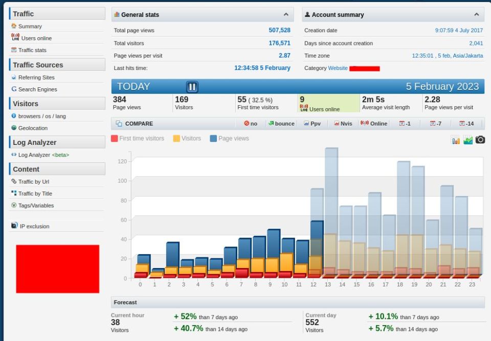The image size is (491, 341).
Task: Switch chart to bar graph view icon
Action: 456,140
